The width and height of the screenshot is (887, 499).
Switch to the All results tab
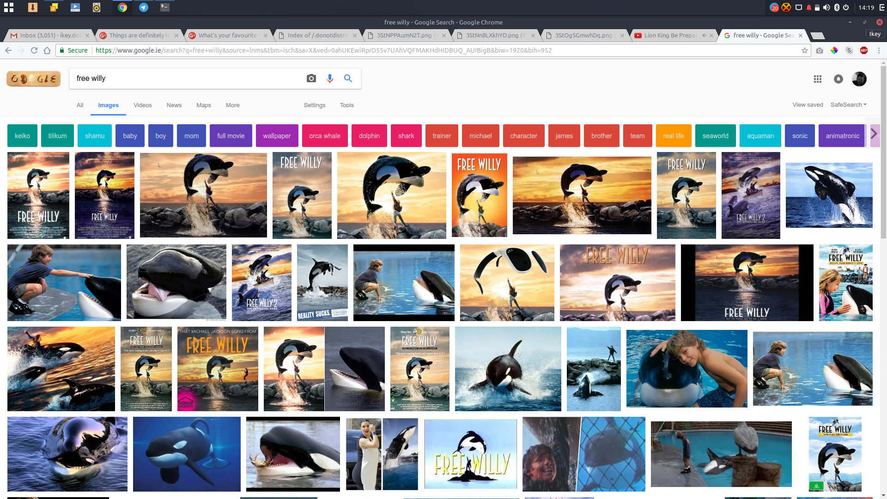[80, 105]
